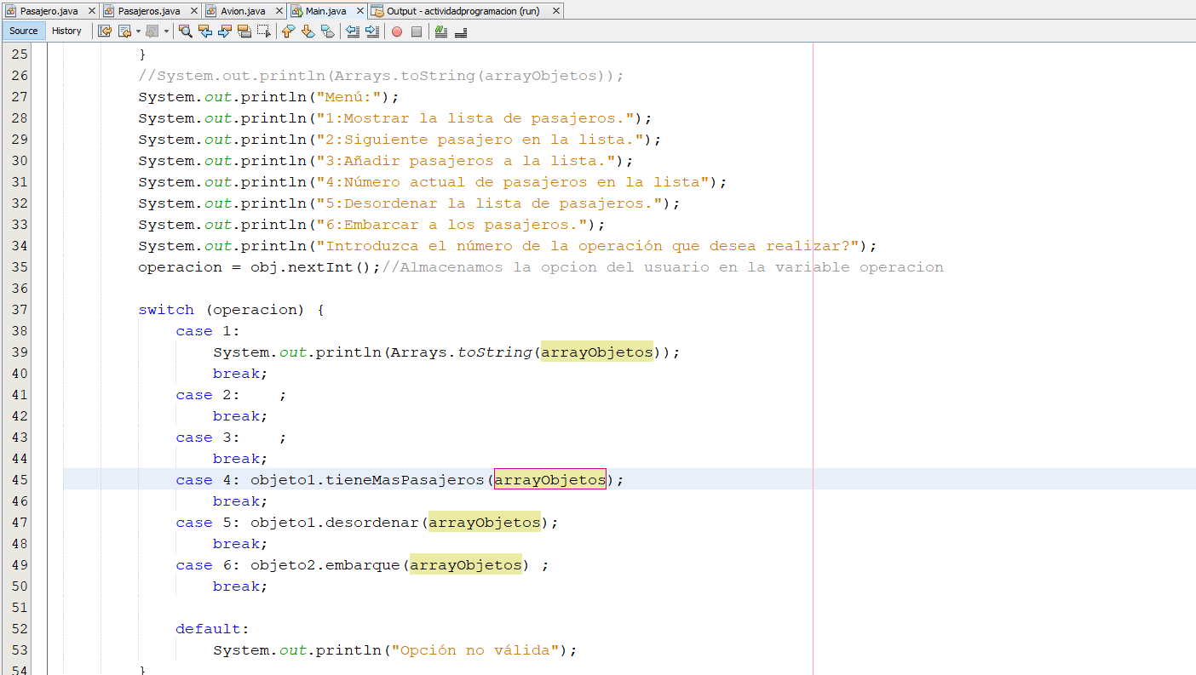Toggle rectangular selection mode
The width and height of the screenshot is (1196, 675).
coord(264,31)
